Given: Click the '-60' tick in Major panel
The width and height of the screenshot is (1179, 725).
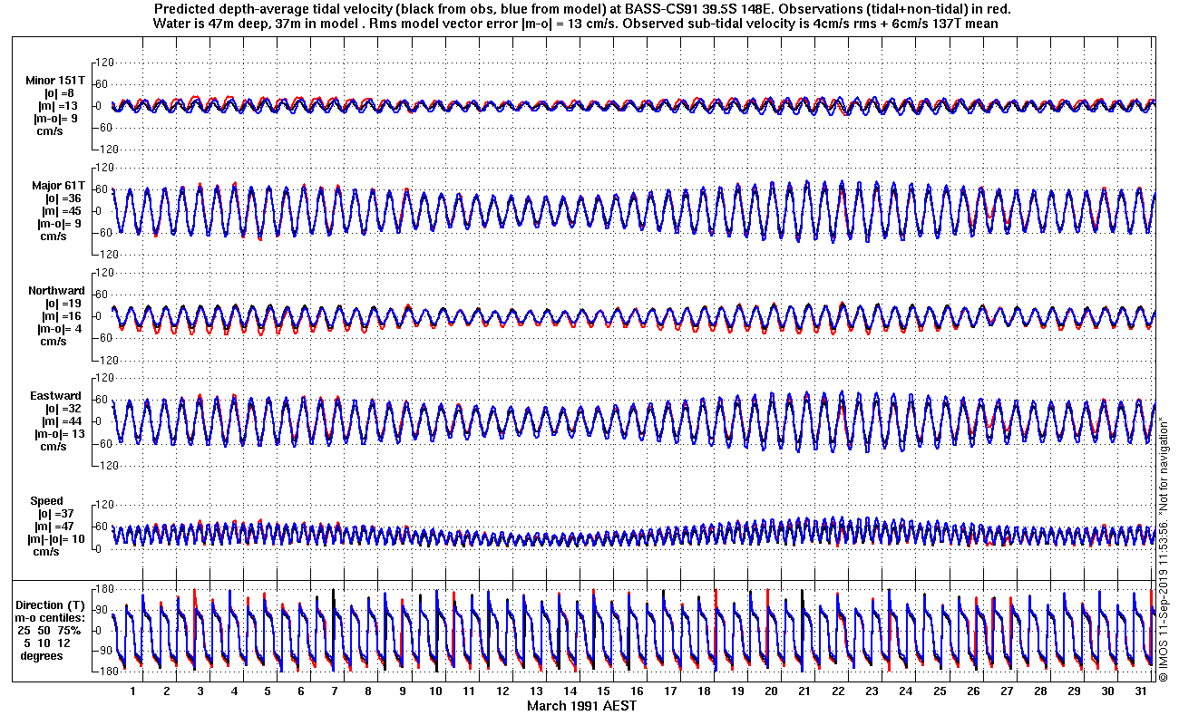Looking at the screenshot, I should coord(103,232).
